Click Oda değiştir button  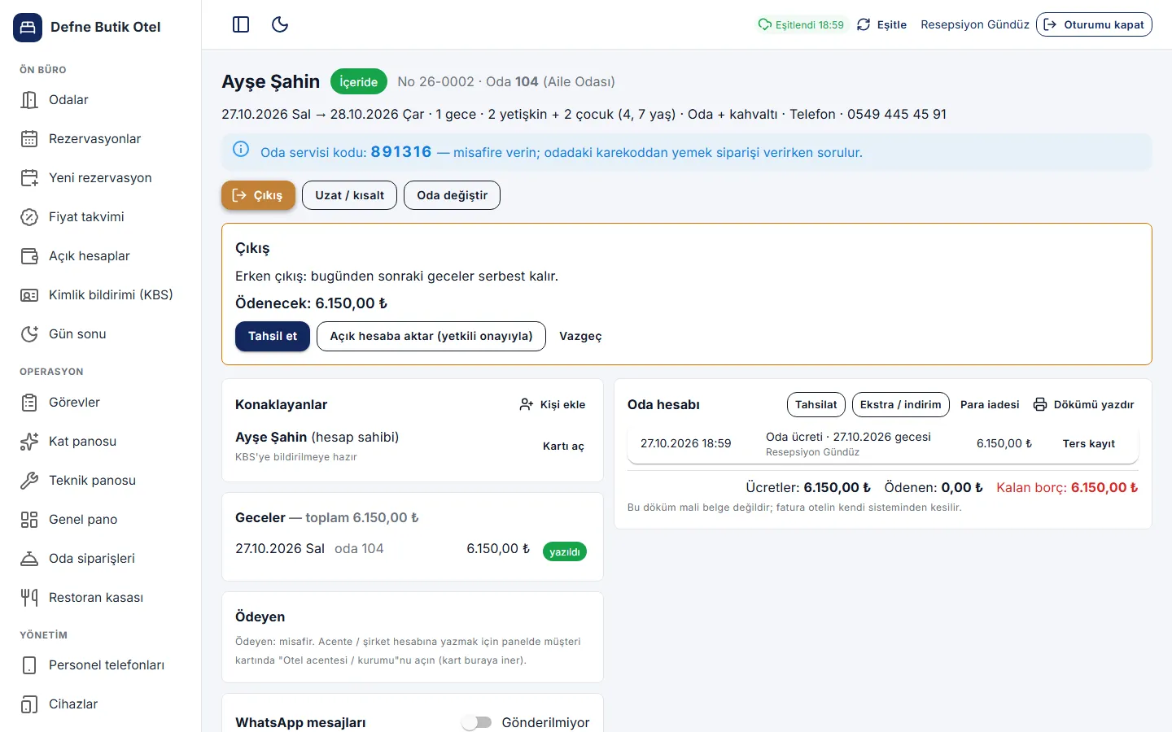click(x=452, y=195)
